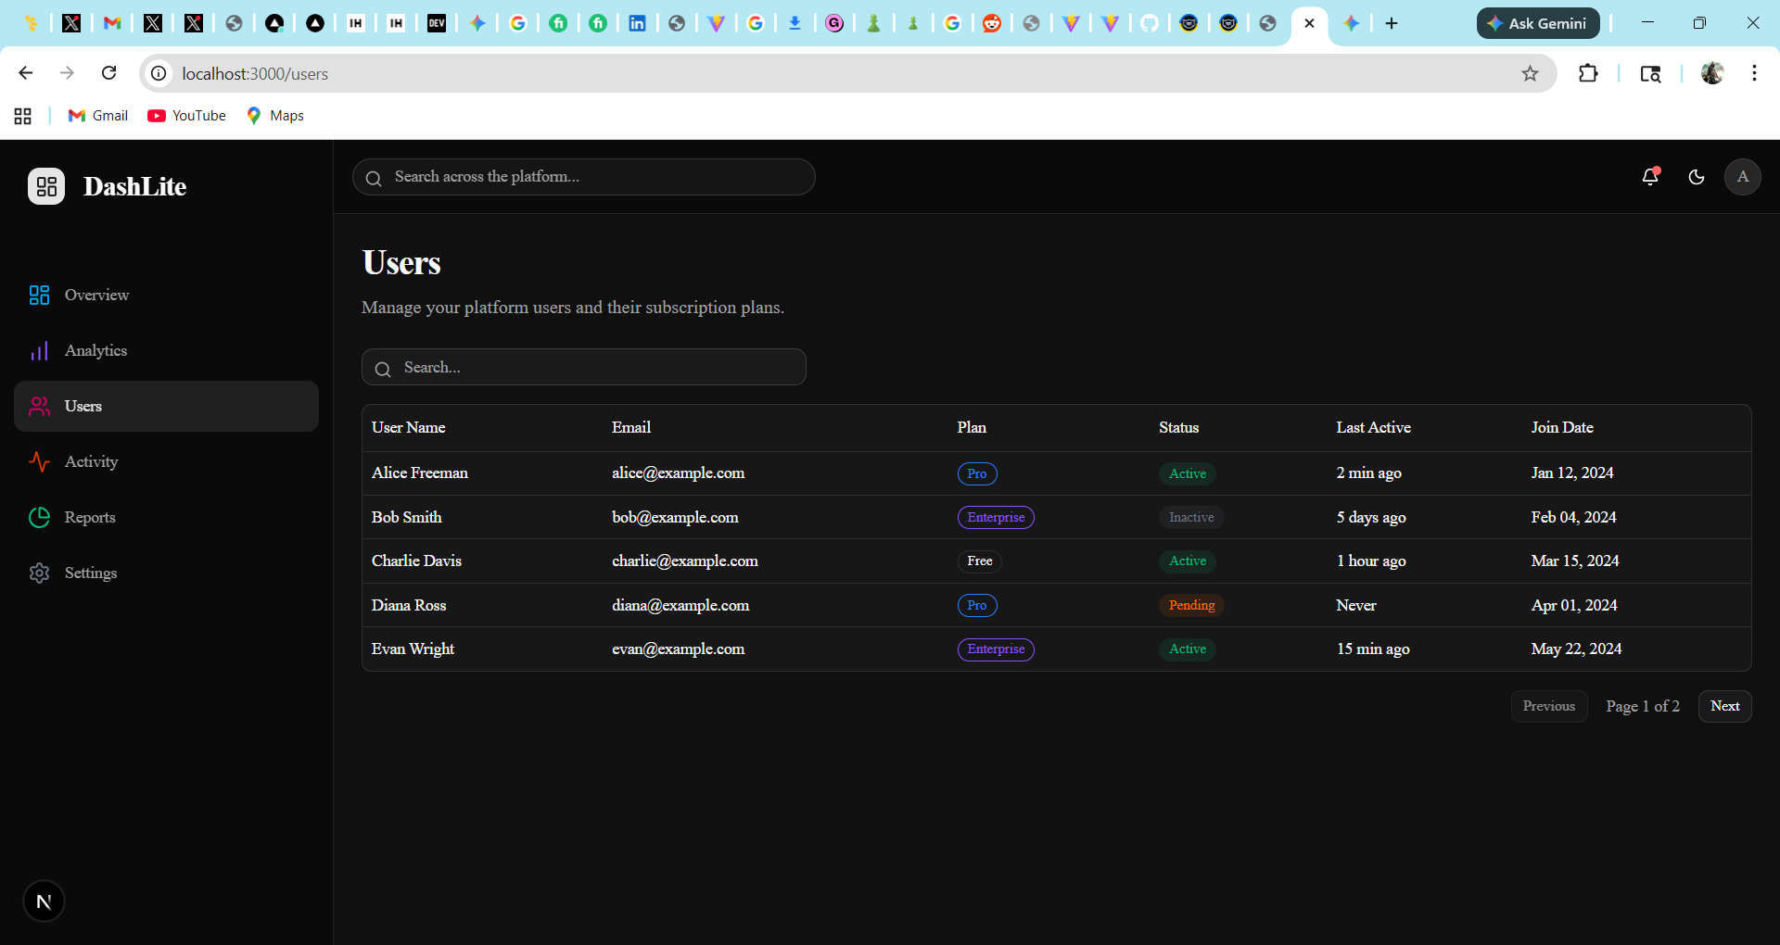
Task: Open Settings in the sidebar
Action: 90,573
